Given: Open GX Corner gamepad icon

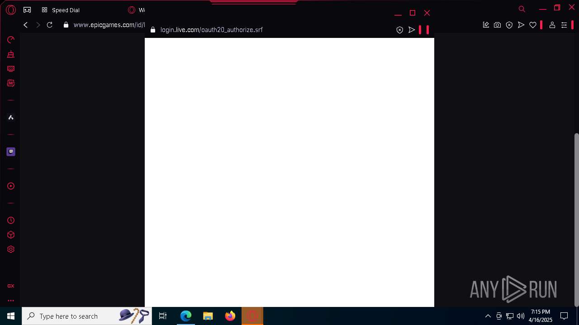Looking at the screenshot, I should 27,10.
